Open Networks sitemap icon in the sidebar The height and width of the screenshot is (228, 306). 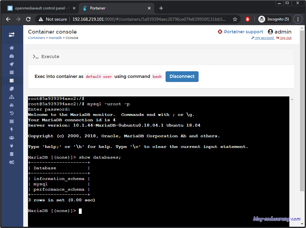click(x=12, y=97)
